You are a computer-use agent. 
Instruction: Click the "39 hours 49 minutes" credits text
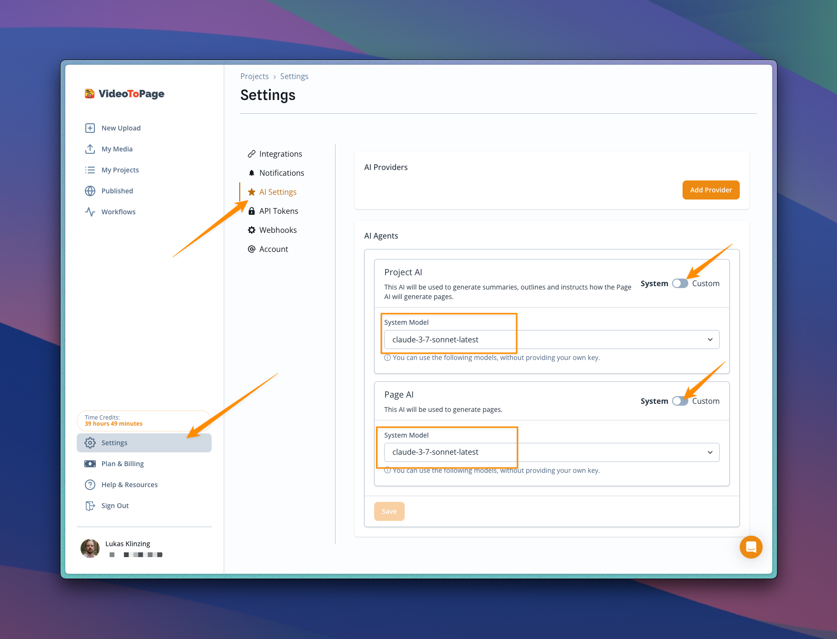coord(113,424)
